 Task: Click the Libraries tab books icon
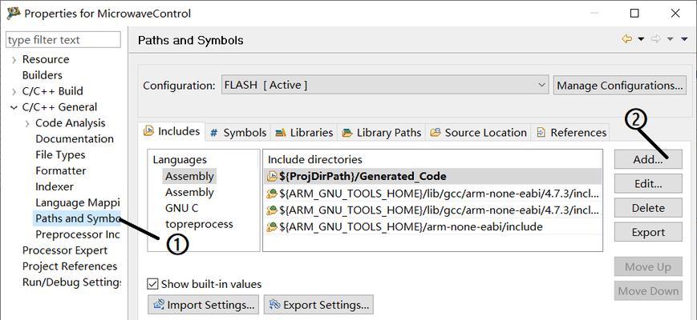coord(281,133)
